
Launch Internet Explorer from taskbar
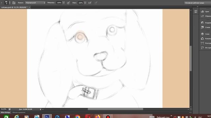point(16,117)
